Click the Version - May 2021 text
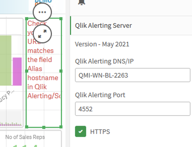The height and width of the screenshot is (147, 192). pos(102,44)
